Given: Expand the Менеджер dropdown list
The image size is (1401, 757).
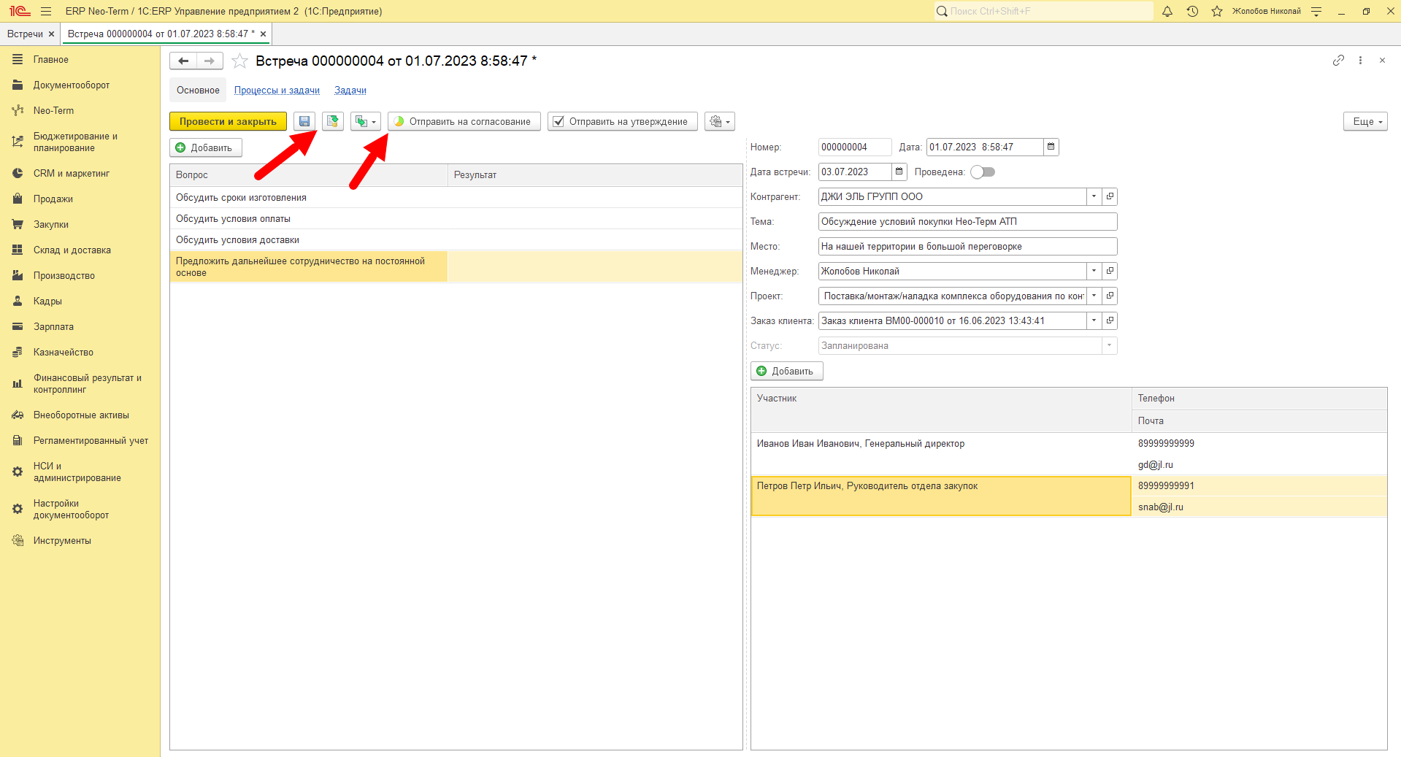Looking at the screenshot, I should (x=1094, y=271).
